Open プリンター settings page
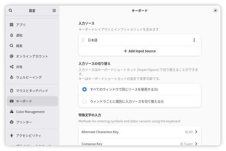Image resolution: width=226 pixels, height=151 pixels. coord(32,122)
